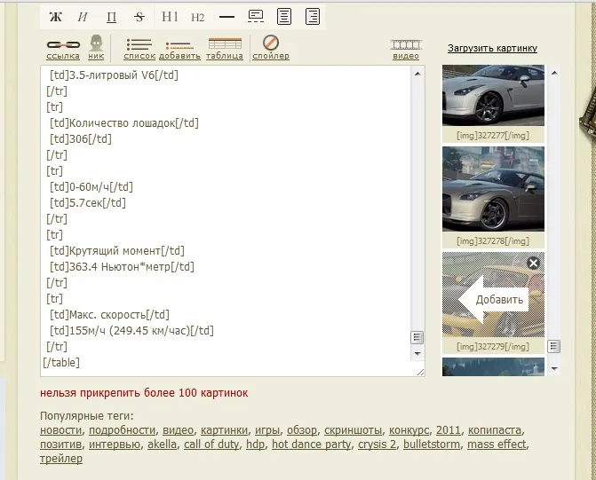Apply italic formatting (И button)
The width and height of the screenshot is (596, 480).
83,17
